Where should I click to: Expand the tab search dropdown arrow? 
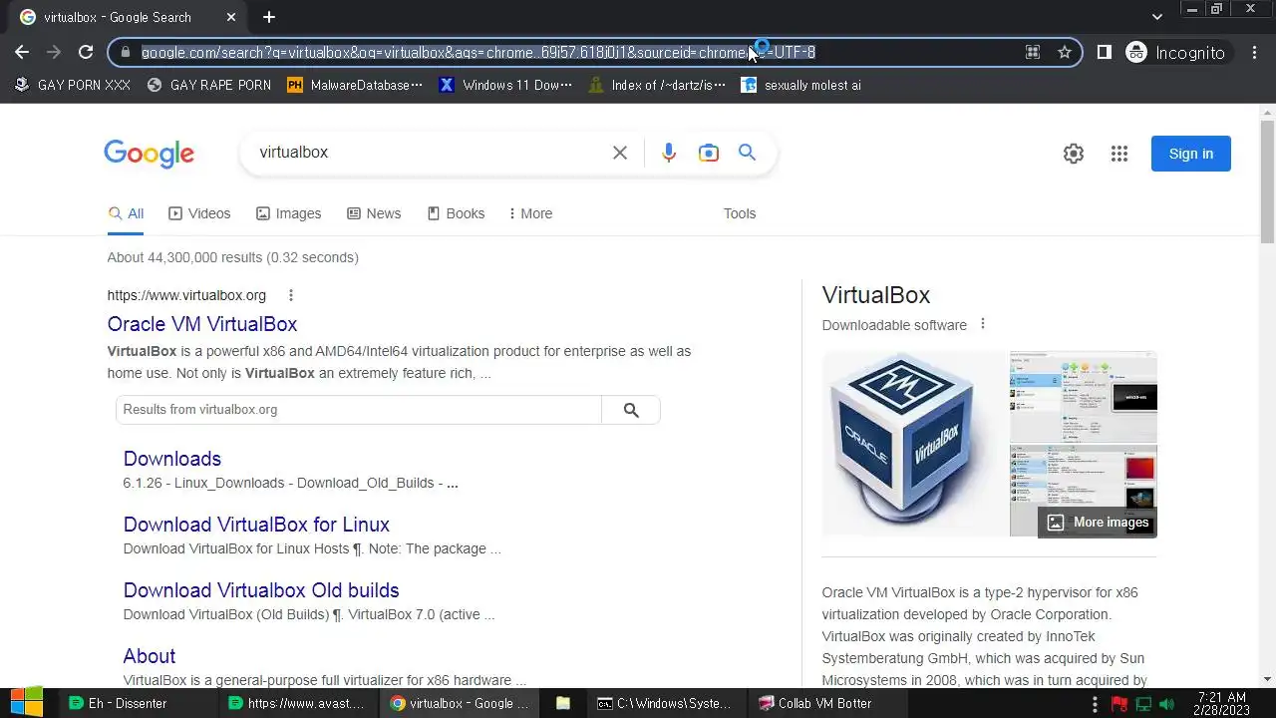1156,17
